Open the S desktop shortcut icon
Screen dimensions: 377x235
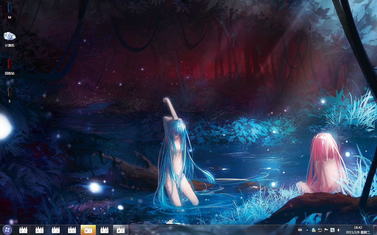click(9, 94)
